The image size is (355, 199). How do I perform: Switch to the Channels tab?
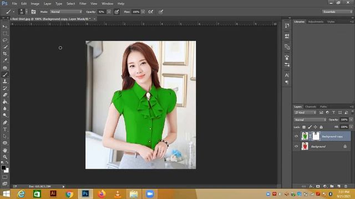coord(311,107)
